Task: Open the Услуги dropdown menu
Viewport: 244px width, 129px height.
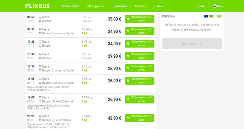Action: click(x=141, y=6)
